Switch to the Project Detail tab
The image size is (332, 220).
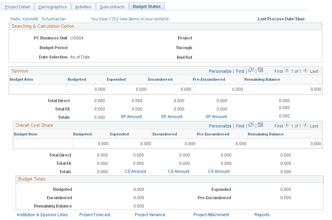click(17, 6)
